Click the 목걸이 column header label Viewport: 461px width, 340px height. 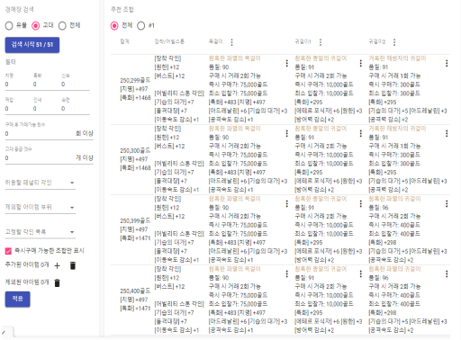click(216, 41)
